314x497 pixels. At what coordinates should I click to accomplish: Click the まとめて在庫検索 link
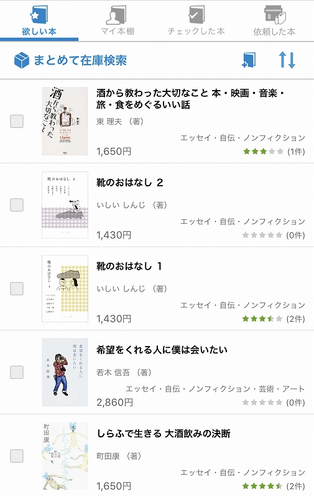[80, 60]
